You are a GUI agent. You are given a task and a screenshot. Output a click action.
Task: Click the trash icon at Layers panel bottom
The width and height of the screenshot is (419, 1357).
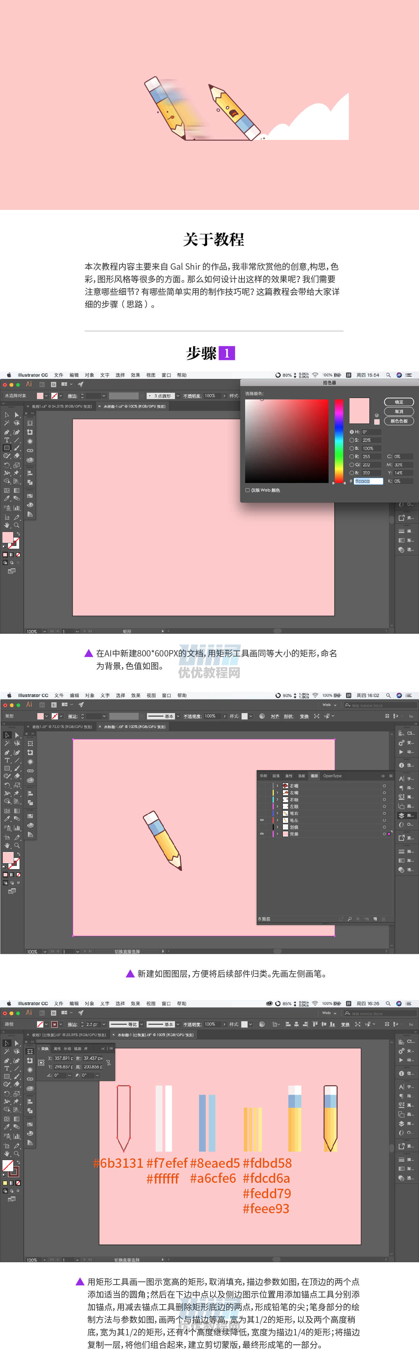tap(384, 919)
